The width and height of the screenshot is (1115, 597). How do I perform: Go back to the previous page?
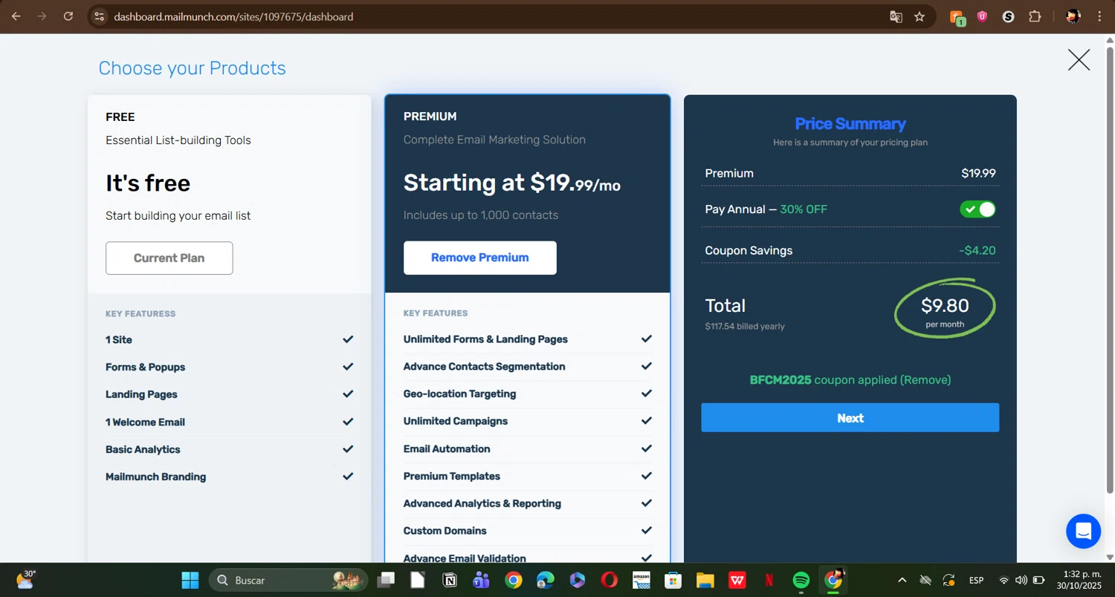(16, 16)
